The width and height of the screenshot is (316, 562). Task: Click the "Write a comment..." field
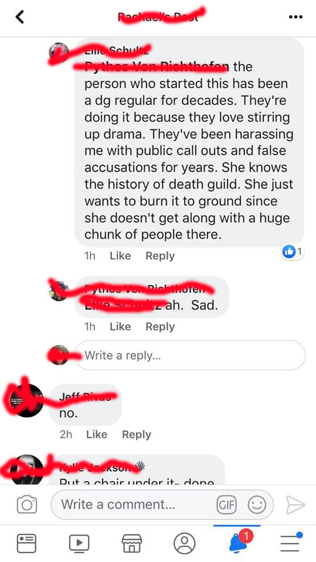coord(162,505)
